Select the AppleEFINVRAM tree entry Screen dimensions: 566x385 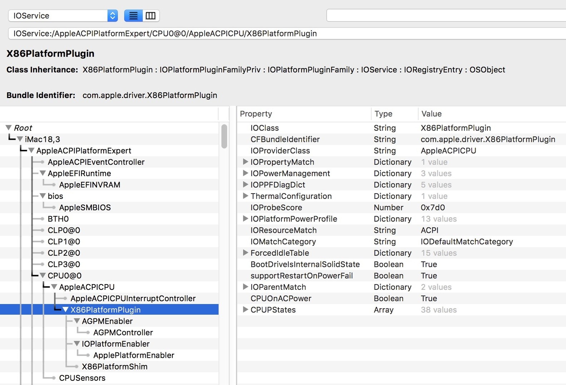click(x=90, y=185)
